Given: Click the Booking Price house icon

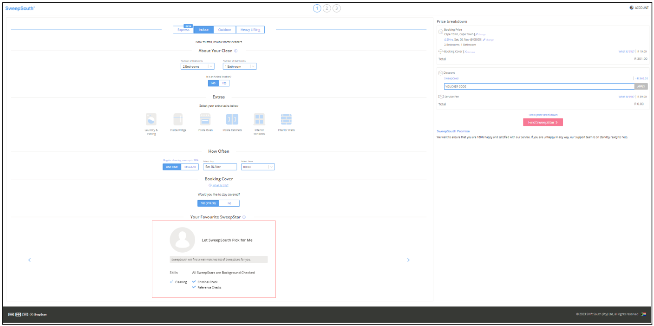Looking at the screenshot, I should 441,31.
